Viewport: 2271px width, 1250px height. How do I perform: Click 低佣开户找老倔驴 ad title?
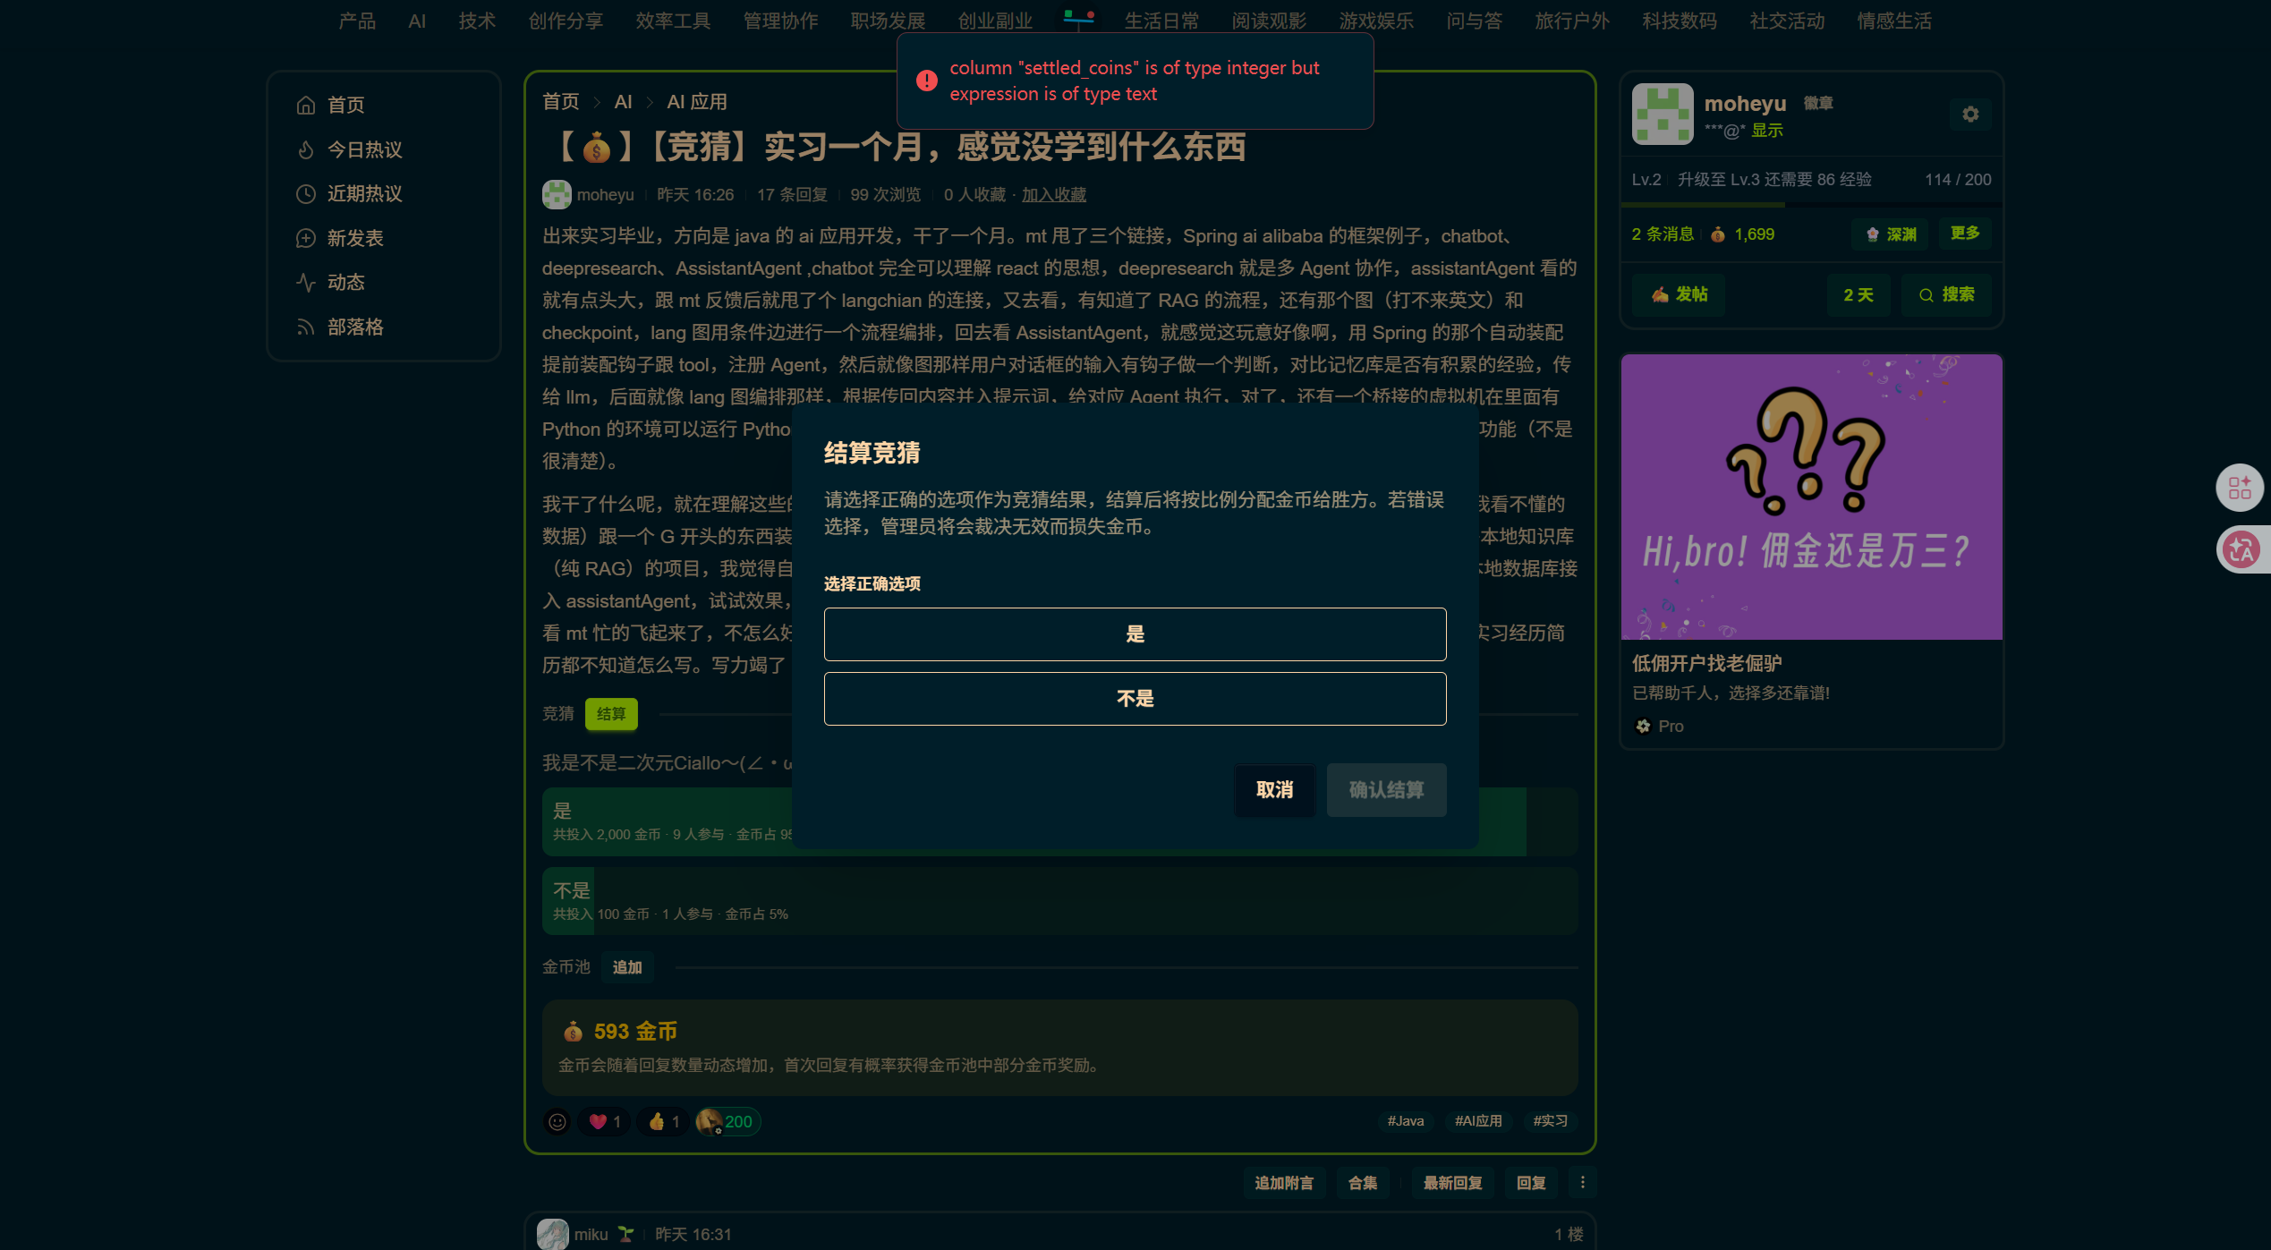pos(1706,663)
